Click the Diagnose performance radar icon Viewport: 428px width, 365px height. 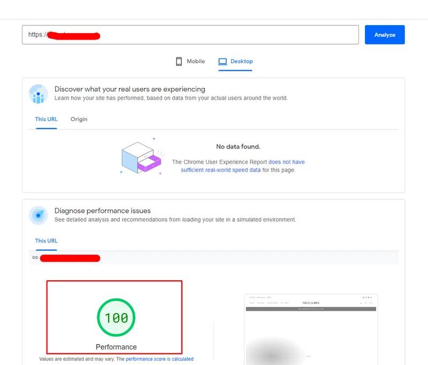click(38, 215)
